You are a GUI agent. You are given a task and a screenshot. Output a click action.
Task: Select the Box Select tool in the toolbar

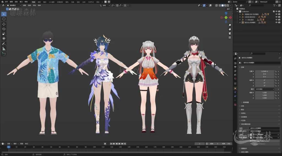coord(4,14)
